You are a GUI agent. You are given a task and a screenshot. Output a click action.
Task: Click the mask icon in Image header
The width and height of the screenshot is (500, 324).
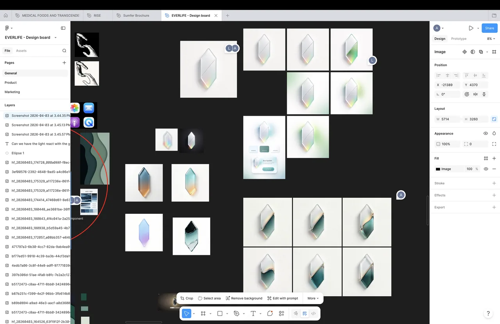(x=473, y=52)
